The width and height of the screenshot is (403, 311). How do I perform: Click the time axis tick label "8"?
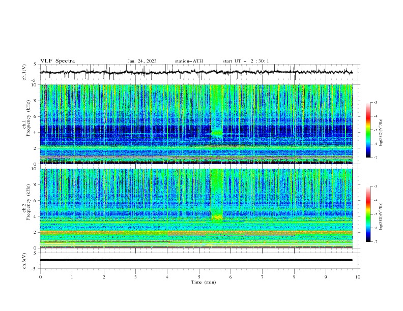pos(294,277)
